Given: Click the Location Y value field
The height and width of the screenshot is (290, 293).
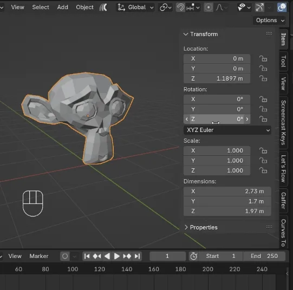Looking at the screenshot, I should coord(217,69).
